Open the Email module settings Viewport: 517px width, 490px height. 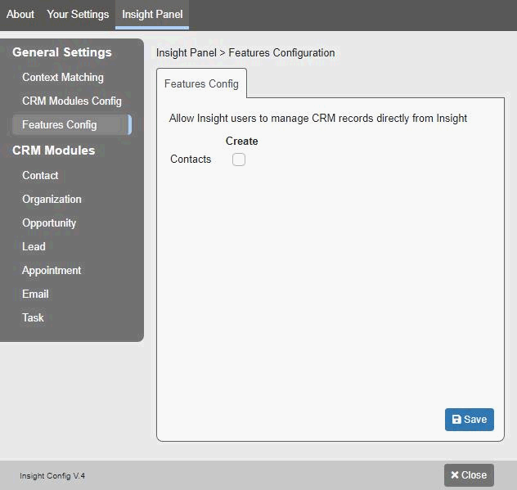(35, 294)
